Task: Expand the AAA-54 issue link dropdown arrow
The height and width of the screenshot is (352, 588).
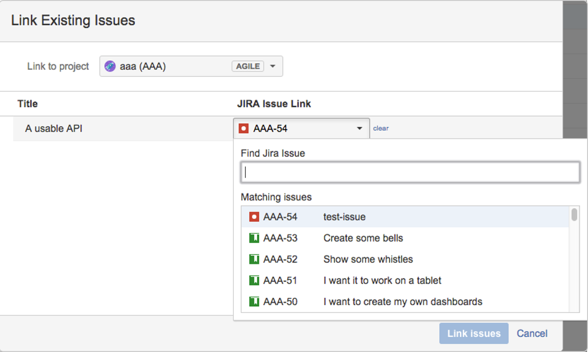Action: (x=359, y=128)
